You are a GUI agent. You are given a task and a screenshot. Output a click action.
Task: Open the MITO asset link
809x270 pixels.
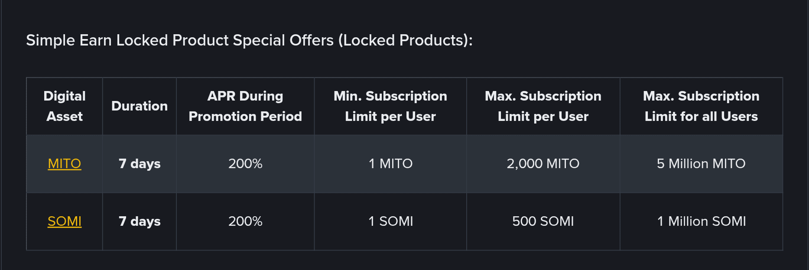pyautogui.click(x=65, y=163)
